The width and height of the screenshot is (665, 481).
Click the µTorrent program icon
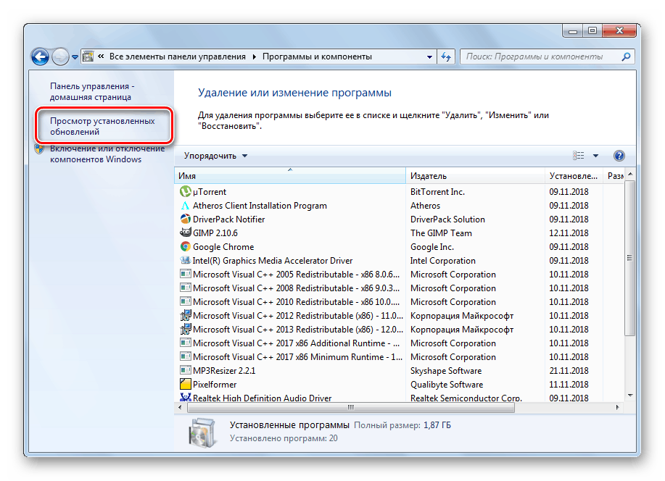pos(186,191)
